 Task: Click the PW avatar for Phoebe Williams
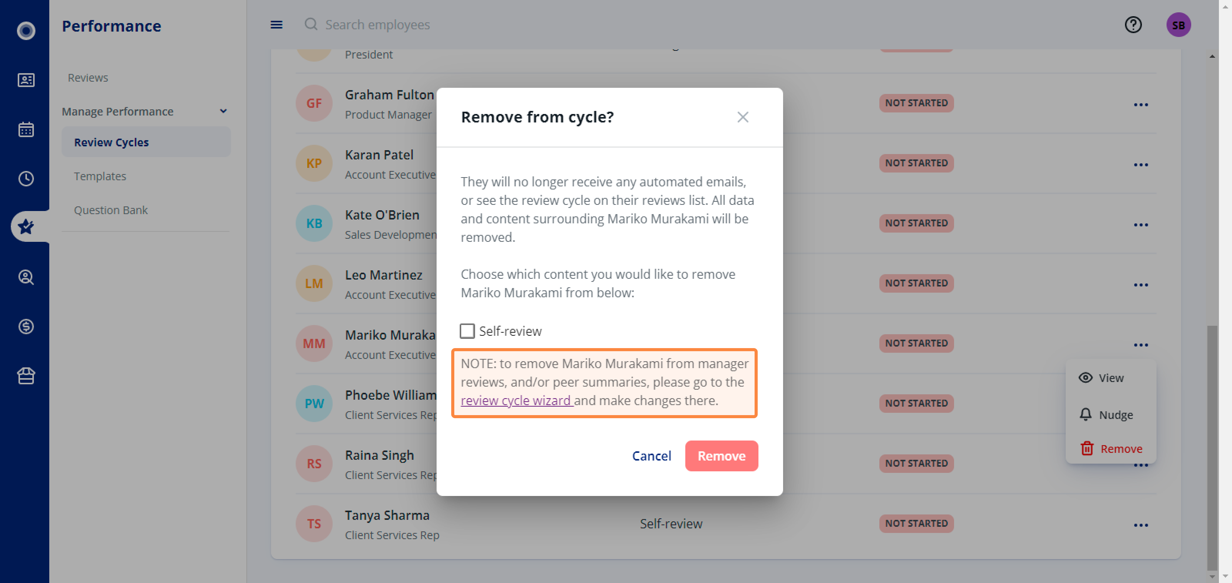(x=314, y=404)
